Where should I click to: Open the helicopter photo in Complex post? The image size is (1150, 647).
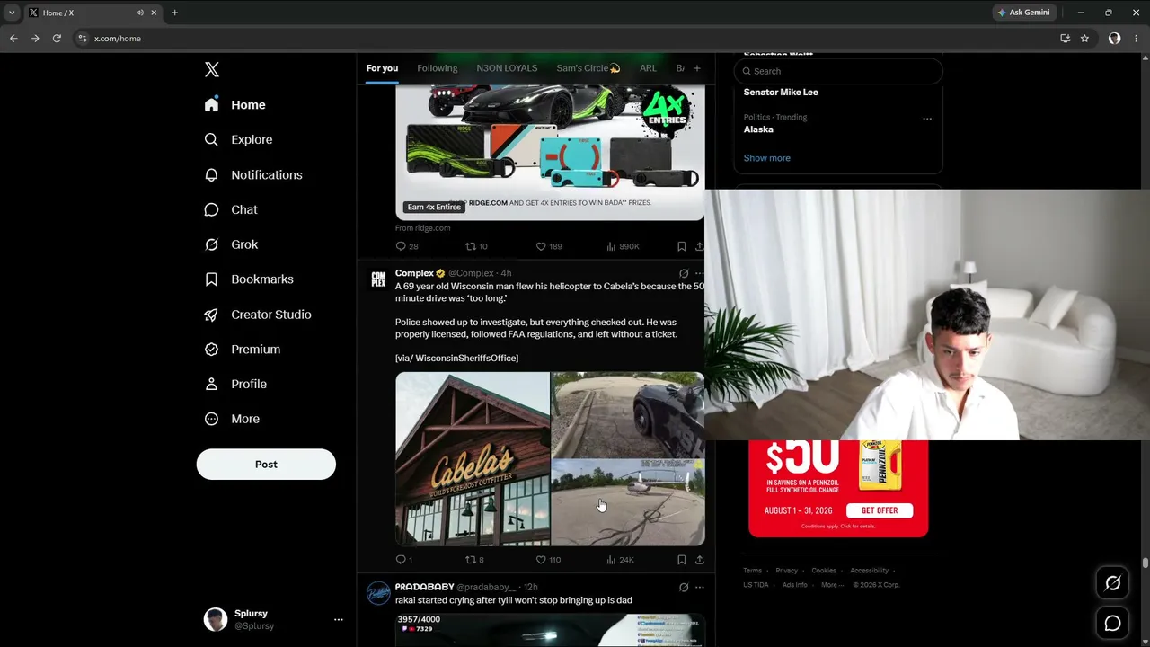[x=628, y=503]
